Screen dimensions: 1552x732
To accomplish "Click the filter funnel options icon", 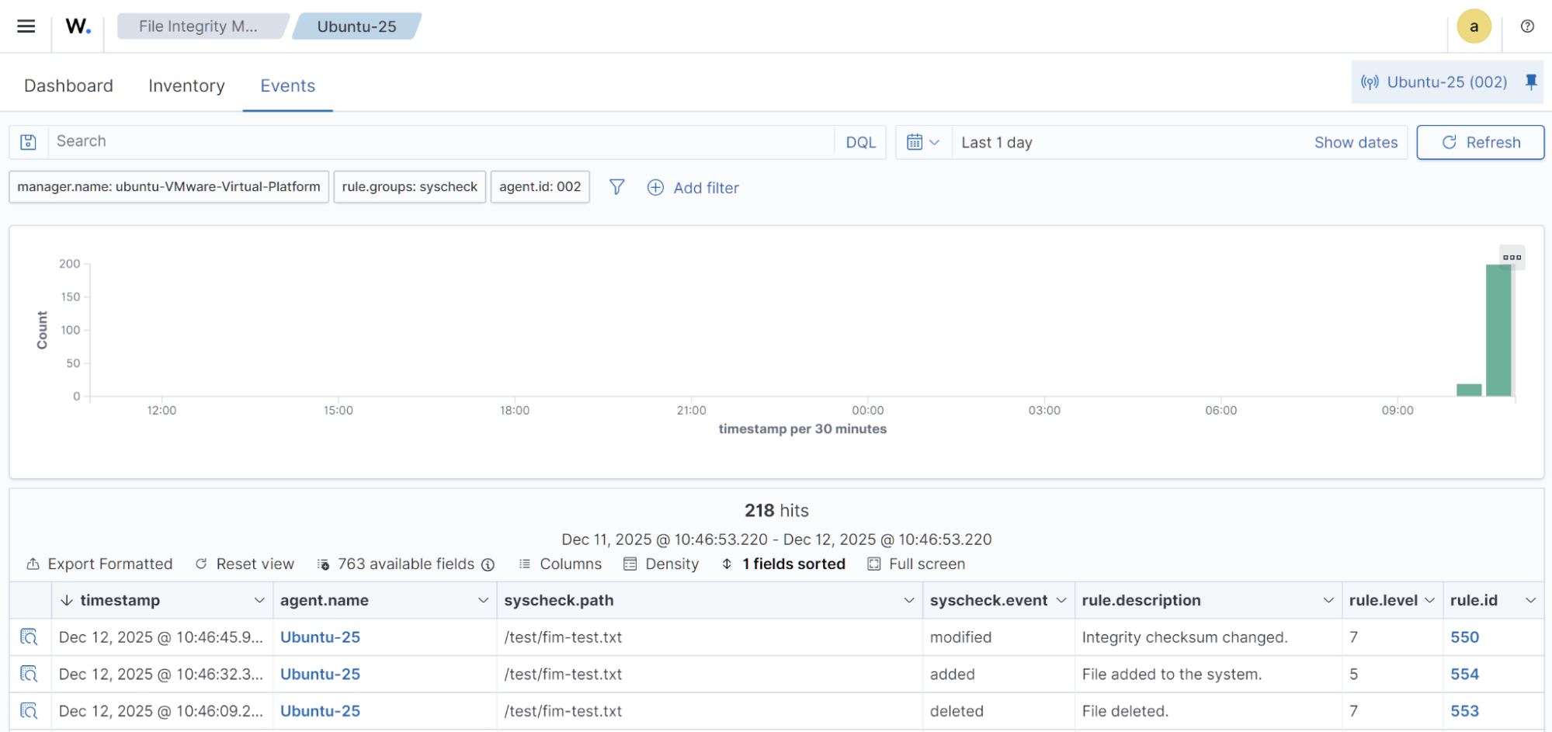I will tap(616, 187).
